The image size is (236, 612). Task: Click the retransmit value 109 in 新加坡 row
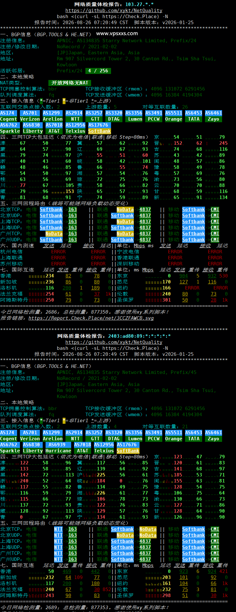[78, 577]
